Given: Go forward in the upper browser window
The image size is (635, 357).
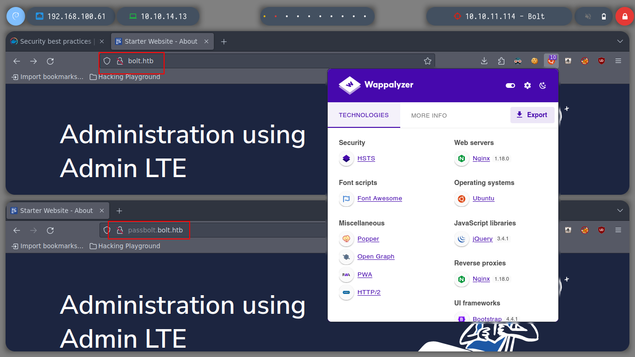Looking at the screenshot, I should (33, 61).
